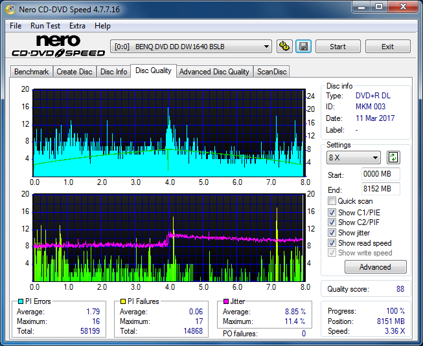The image size is (423, 346).
Task: Click the PO failures value 0
Action: tap(304, 334)
